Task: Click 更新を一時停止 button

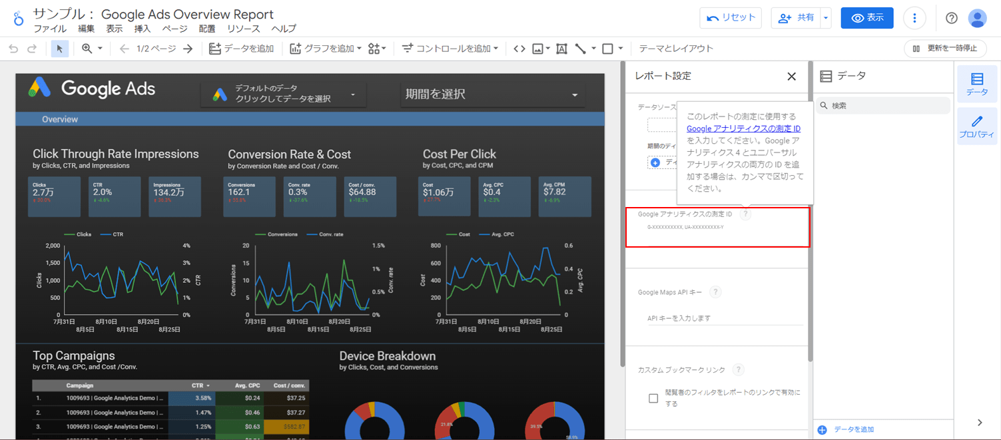Action: tap(945, 49)
